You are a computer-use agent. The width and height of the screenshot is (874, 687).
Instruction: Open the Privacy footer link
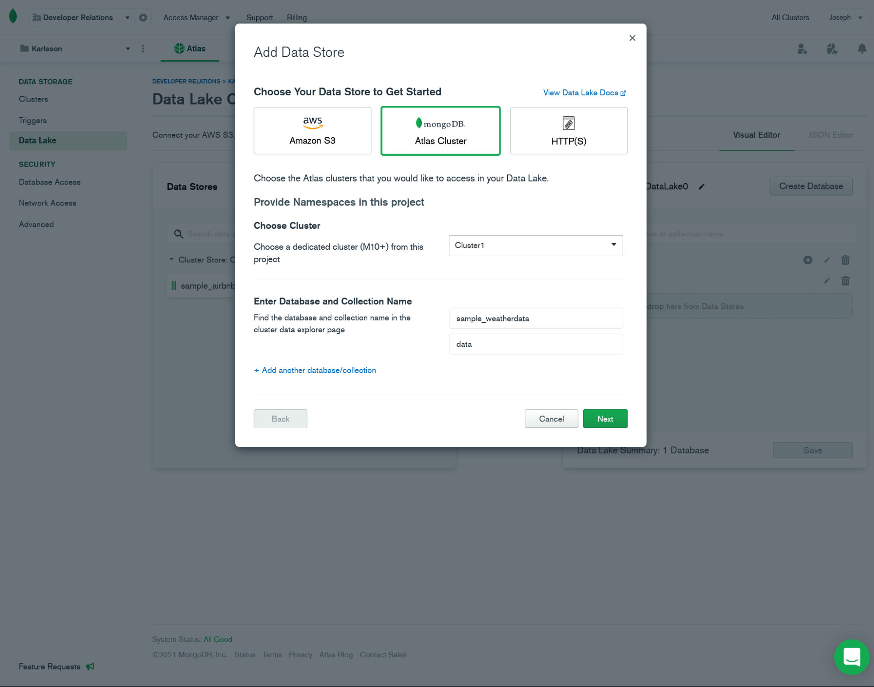(x=300, y=655)
